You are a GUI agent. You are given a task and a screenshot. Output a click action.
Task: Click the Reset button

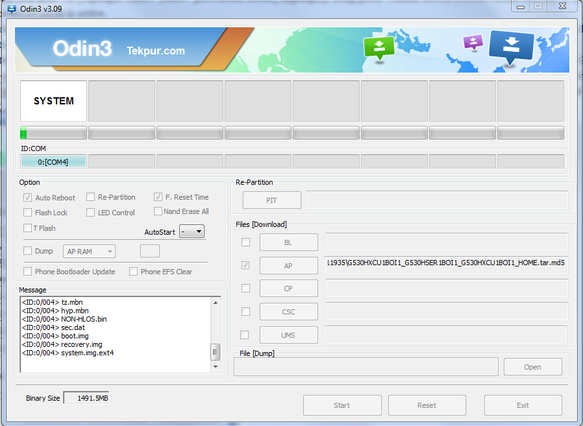click(427, 405)
